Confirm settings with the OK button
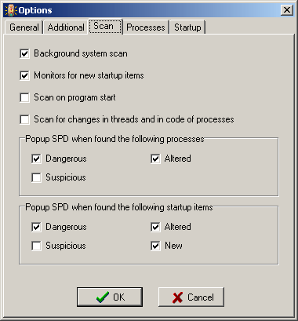This screenshot has width=298, height=321. pyautogui.click(x=110, y=297)
